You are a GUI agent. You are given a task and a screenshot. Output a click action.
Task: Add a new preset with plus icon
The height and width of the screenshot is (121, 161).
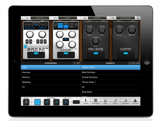(130, 63)
